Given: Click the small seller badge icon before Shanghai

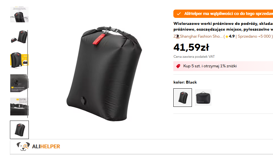Looking at the screenshot, I should point(178,36).
